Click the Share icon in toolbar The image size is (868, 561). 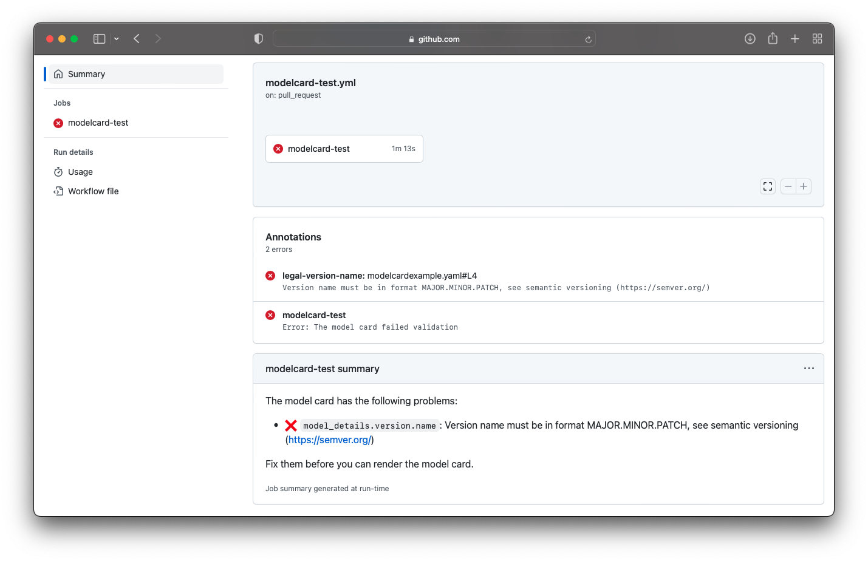coord(773,39)
